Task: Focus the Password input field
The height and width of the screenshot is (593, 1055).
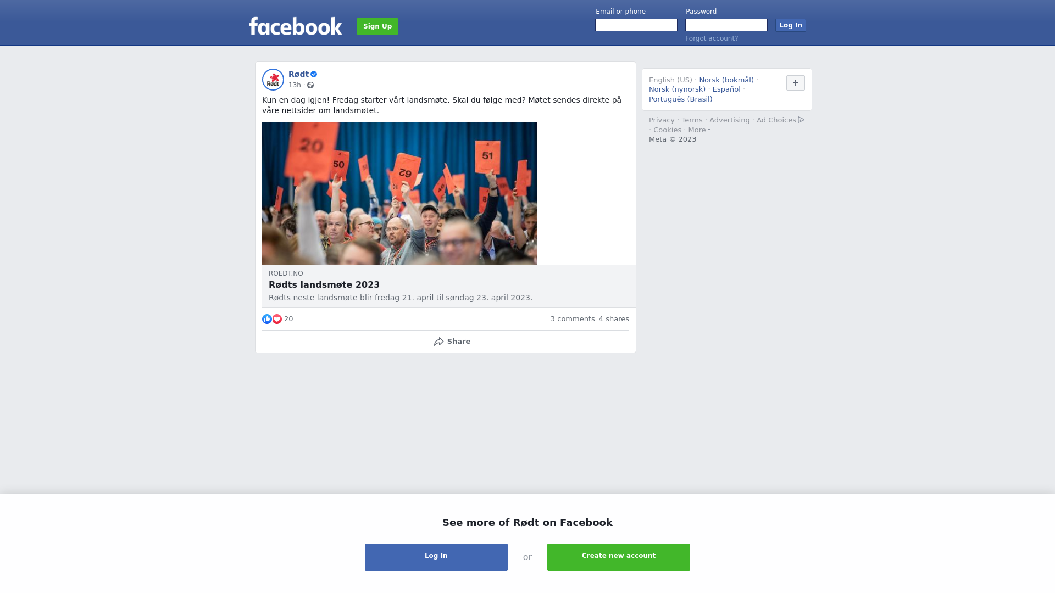Action: click(x=726, y=25)
